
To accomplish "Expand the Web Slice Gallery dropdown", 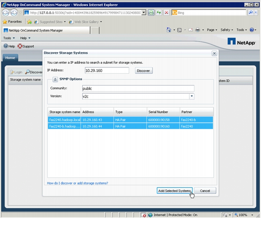I will tap(101, 22).
